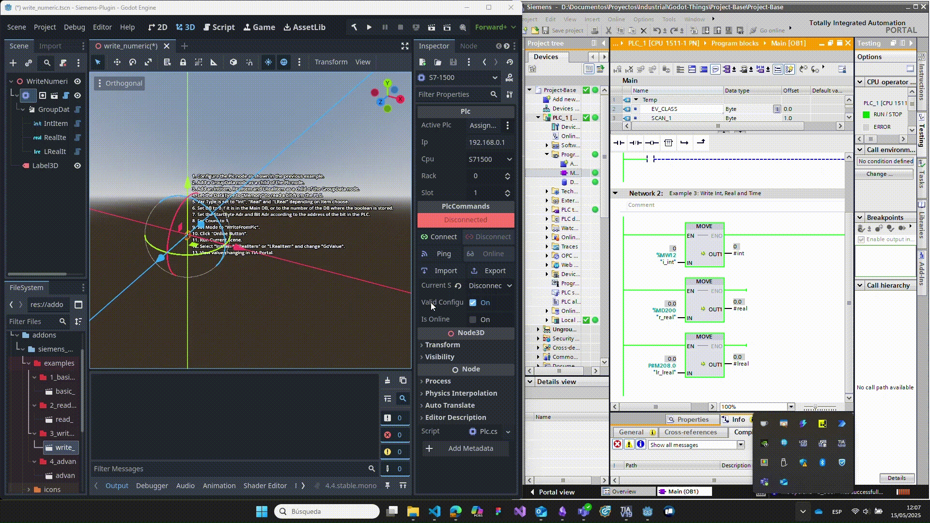This screenshot has width=930, height=523.
Task: Click Run Project play button
Action: 369,27
